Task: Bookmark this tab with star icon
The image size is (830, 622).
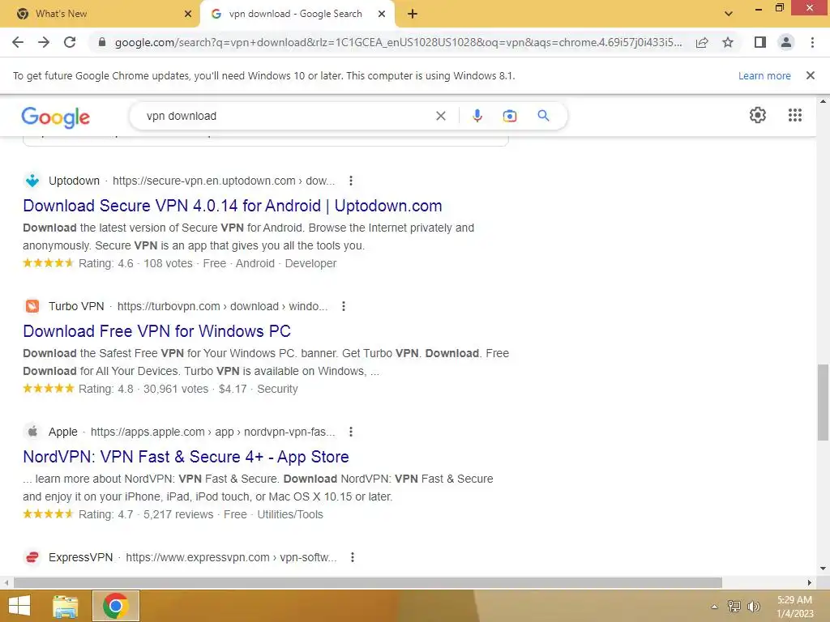Action: [728, 42]
